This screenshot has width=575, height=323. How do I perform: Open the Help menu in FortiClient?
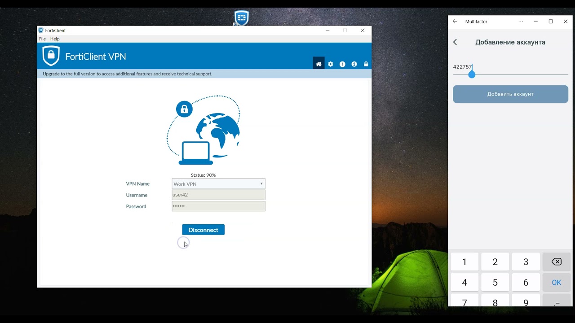pyautogui.click(x=55, y=39)
